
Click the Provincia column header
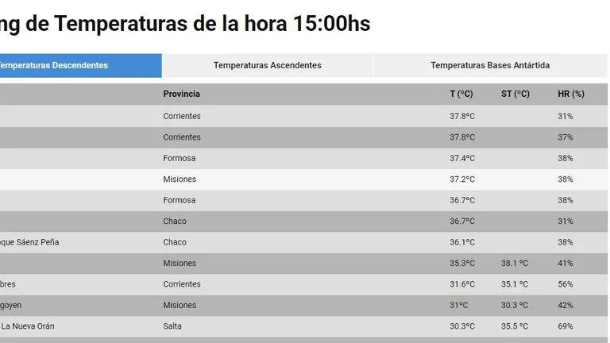[181, 94]
